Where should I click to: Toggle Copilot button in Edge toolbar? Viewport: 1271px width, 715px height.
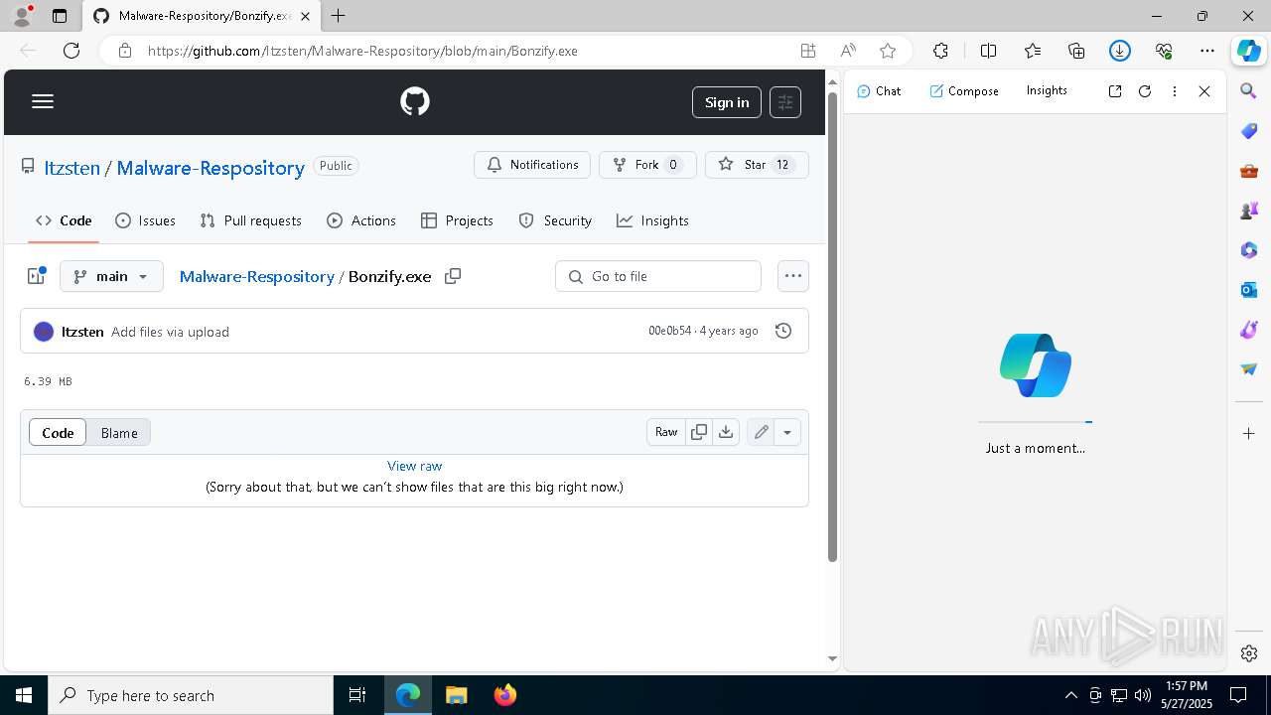1249,51
